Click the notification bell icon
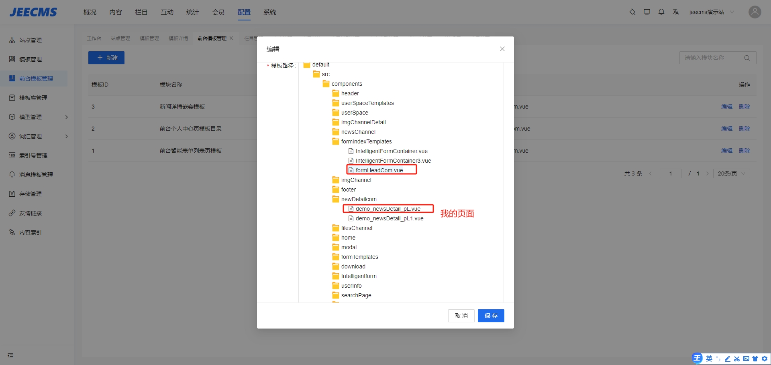Viewport: 771px width, 365px height. tap(661, 12)
